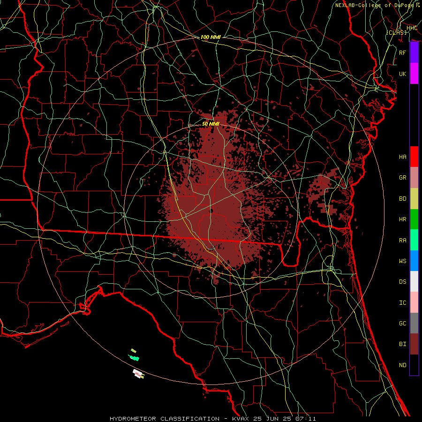The image size is (422, 422).
Task: Click the HA legend label
Action: pyautogui.click(x=402, y=157)
